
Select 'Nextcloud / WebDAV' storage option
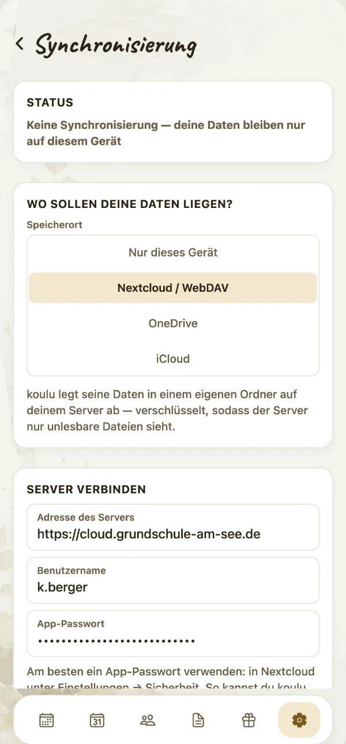coord(173,288)
